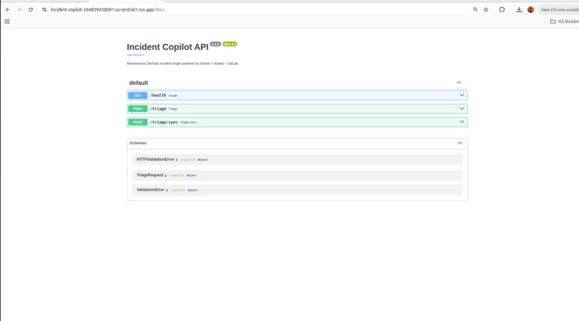Image resolution: width=579 pixels, height=321 pixels.
Task: Expand GET /health with its chevron
Action: (462, 96)
